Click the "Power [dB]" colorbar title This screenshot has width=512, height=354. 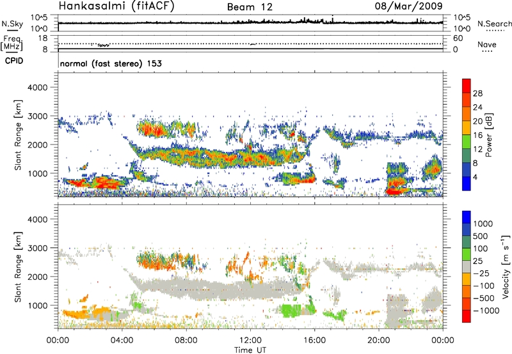[489, 135]
